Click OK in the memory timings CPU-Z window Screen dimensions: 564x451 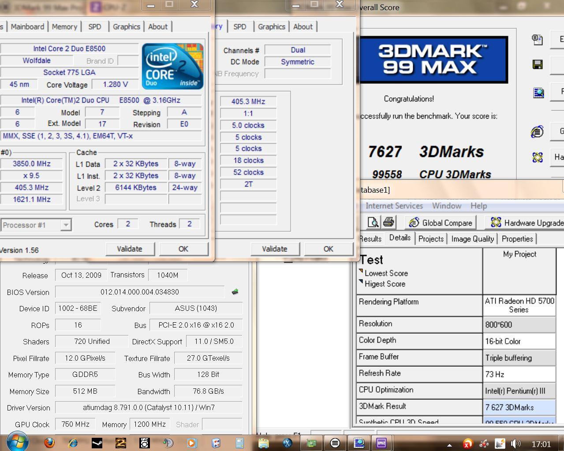[329, 249]
